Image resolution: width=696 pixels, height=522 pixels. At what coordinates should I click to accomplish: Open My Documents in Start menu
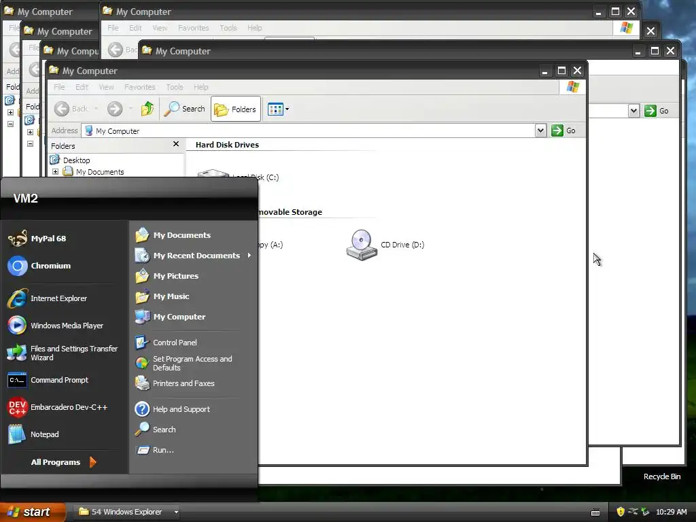(173, 234)
